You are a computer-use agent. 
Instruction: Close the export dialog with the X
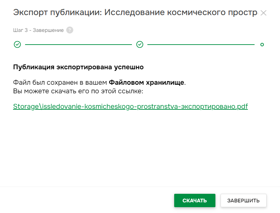(264, 12)
